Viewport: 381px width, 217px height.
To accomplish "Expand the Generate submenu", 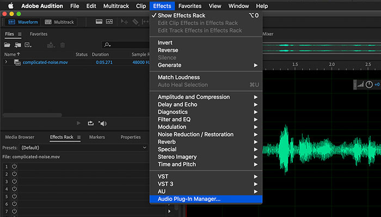I will tap(206, 65).
